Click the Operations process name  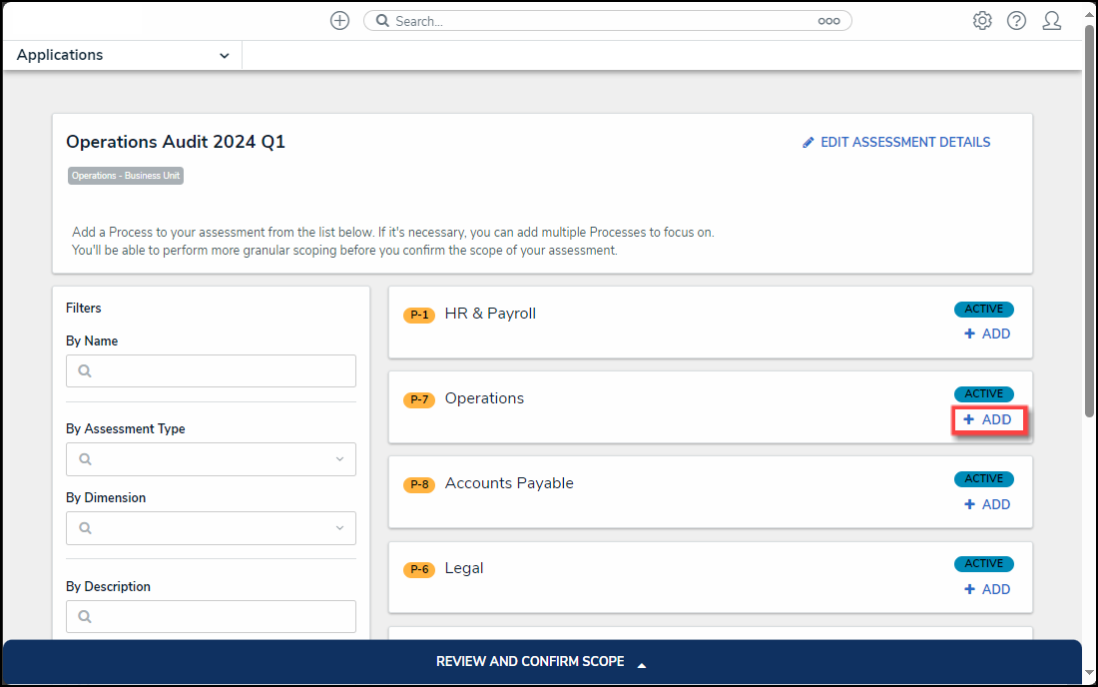tap(484, 398)
